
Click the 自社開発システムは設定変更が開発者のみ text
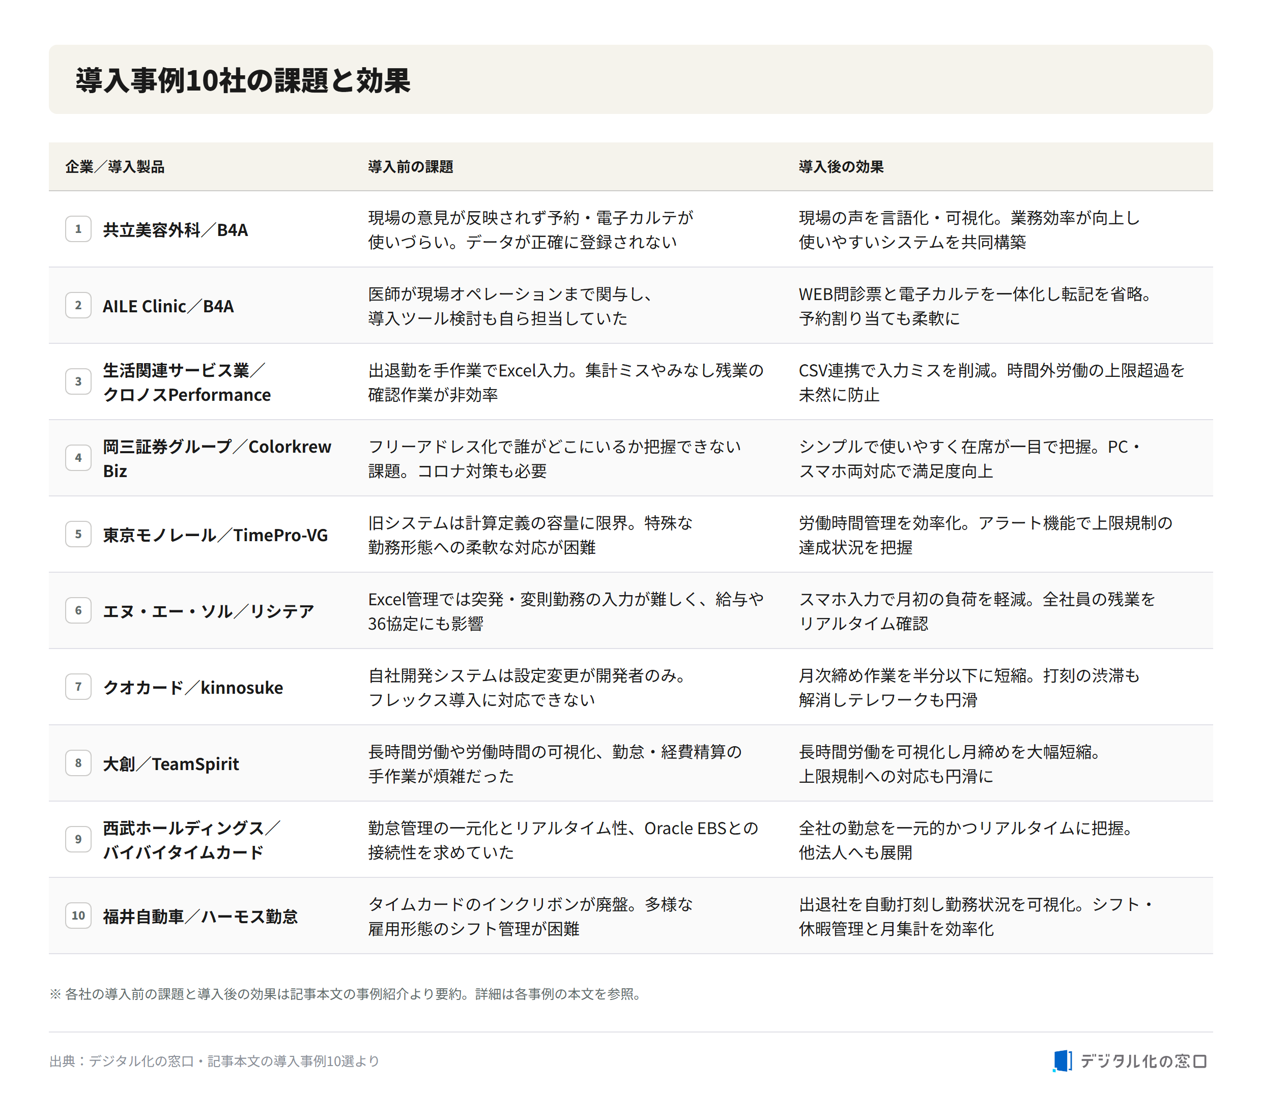point(527,688)
